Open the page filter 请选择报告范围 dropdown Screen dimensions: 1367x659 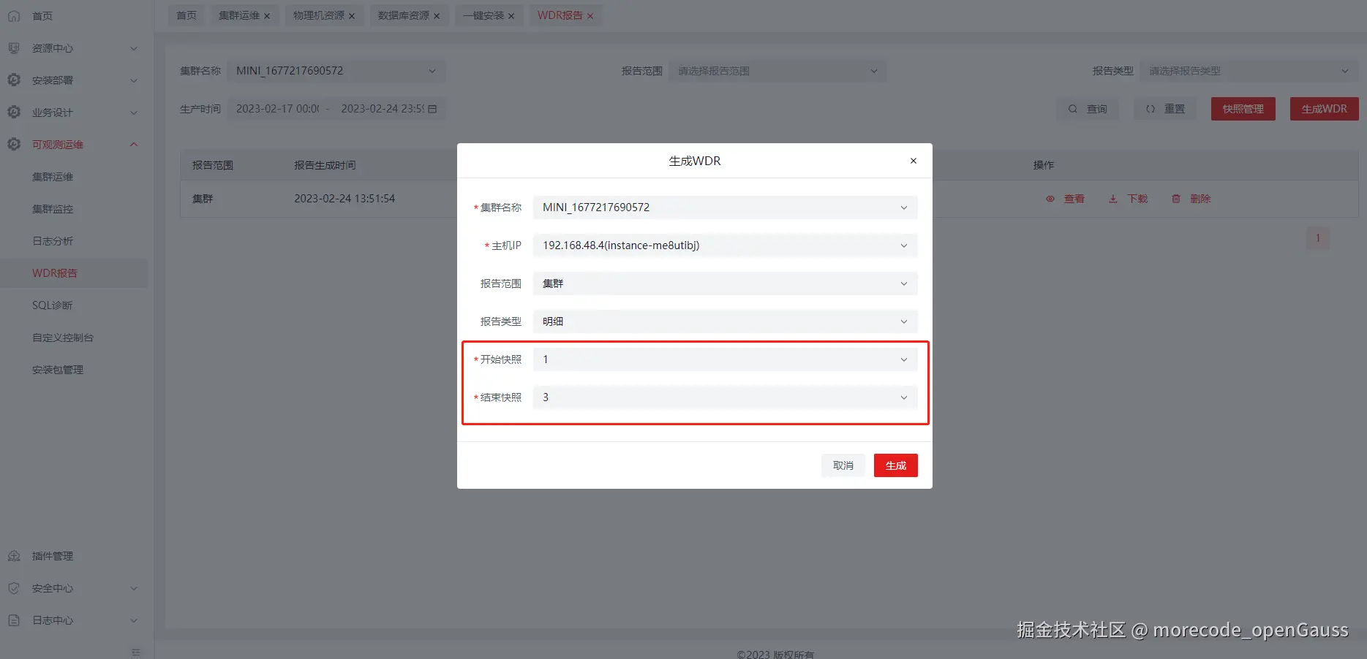coord(777,71)
